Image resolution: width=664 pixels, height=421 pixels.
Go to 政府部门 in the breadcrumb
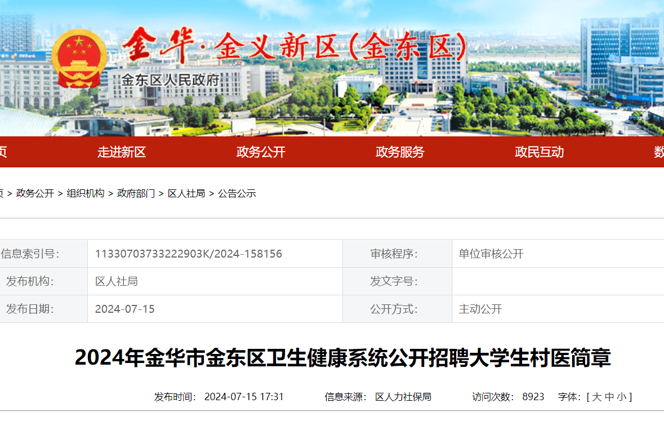pos(136,193)
